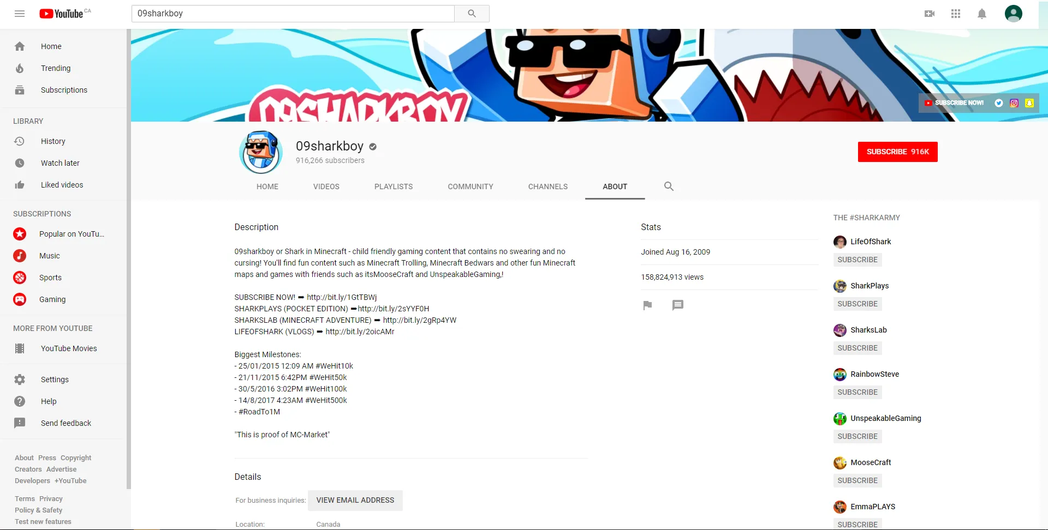Open the hamburger guide menu

click(x=20, y=14)
